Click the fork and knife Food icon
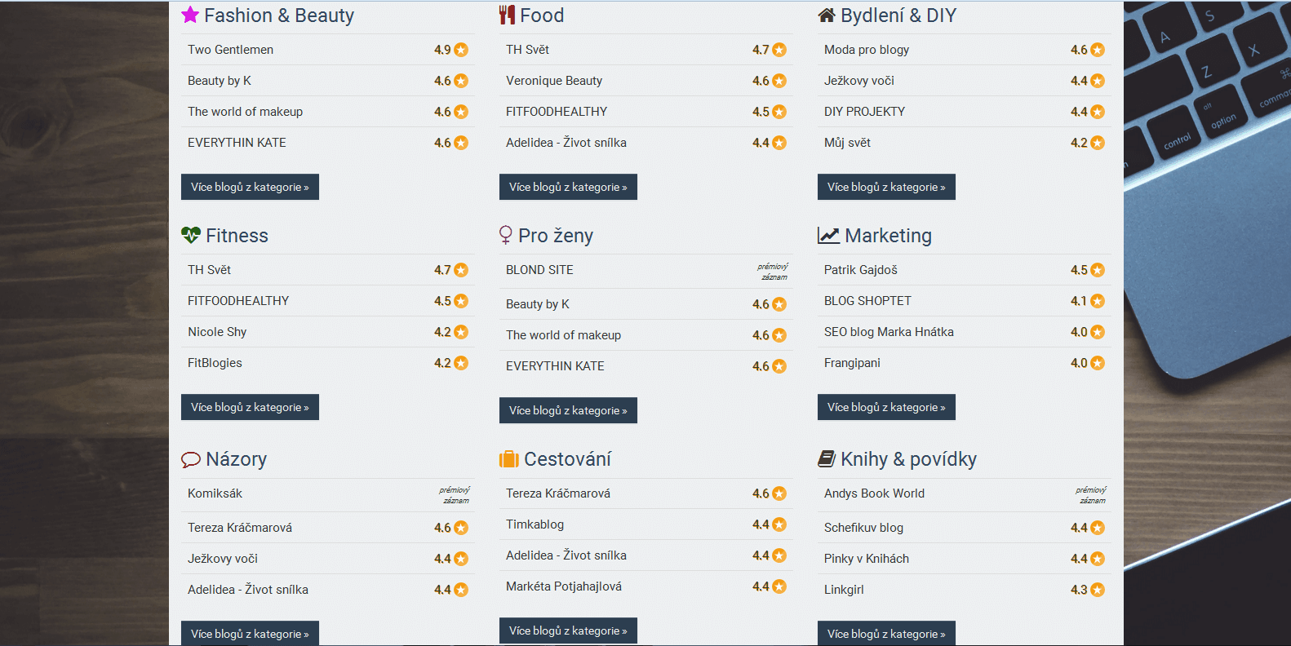The image size is (1291, 646). tap(507, 15)
